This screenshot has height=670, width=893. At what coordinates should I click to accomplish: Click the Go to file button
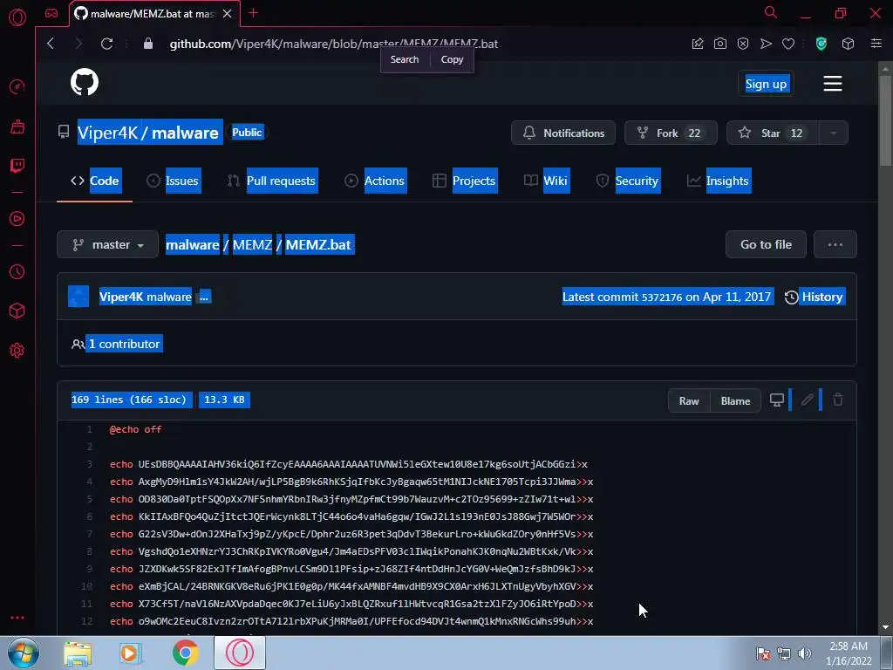click(766, 244)
